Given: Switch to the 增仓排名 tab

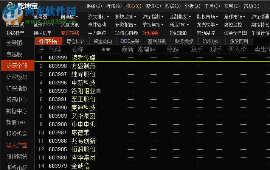Looking at the screenshot, I should point(76,41).
